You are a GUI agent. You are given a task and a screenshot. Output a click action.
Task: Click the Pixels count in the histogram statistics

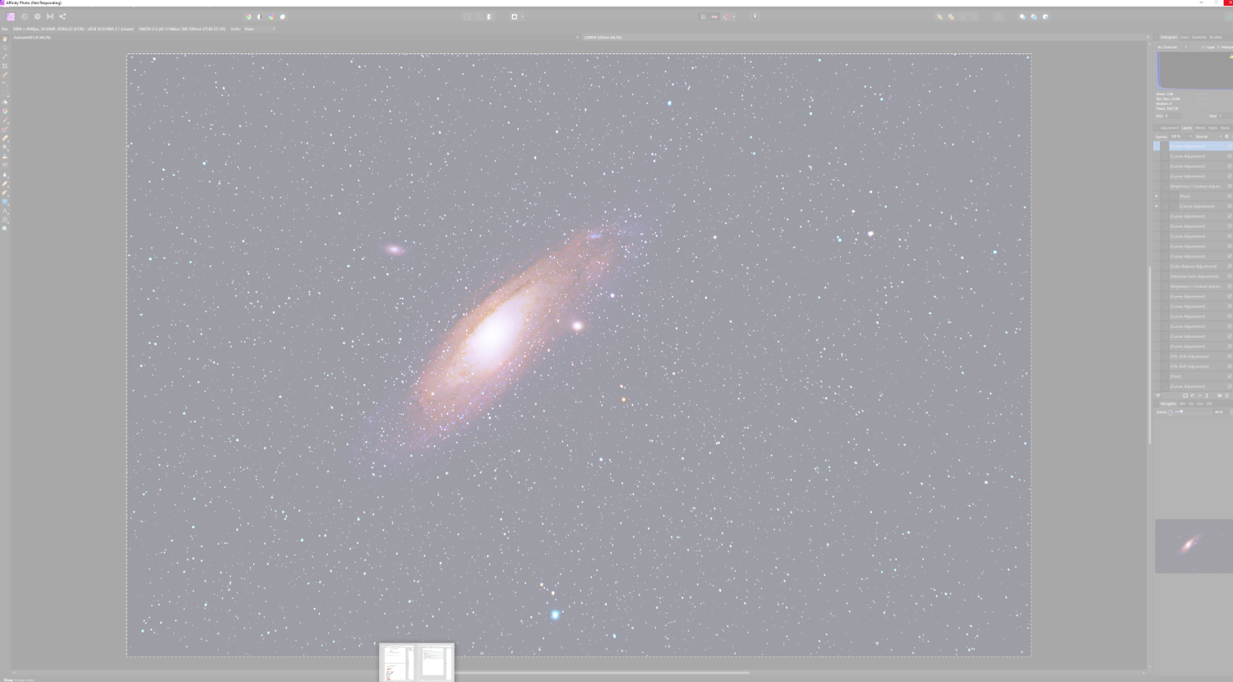coord(1167,108)
